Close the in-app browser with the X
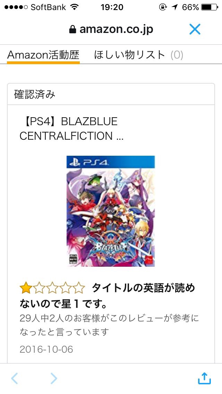 point(195,29)
